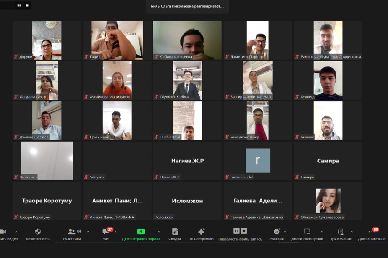Open Whiteboards (Доски сообщений)

pos(307,232)
